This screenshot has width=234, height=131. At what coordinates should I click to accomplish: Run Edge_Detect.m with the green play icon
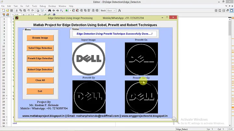point(67,10)
